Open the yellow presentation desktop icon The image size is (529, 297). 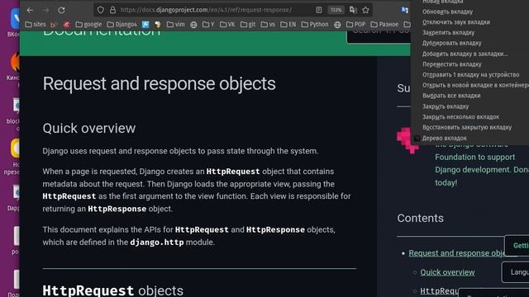[15, 148]
